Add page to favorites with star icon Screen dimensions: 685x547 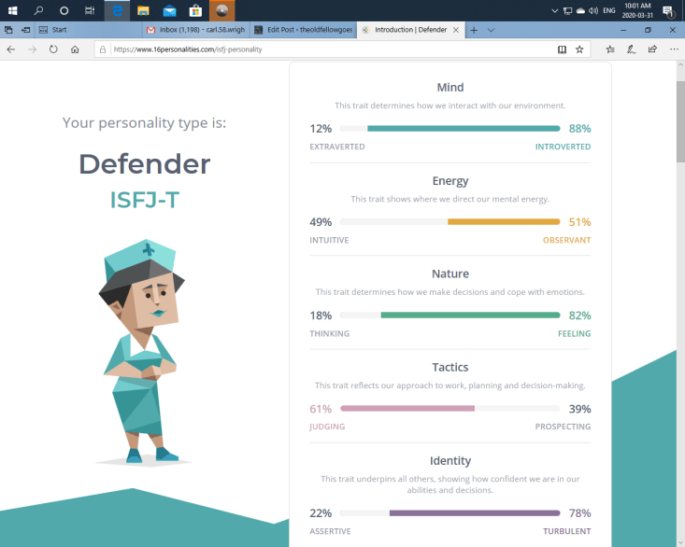(579, 49)
